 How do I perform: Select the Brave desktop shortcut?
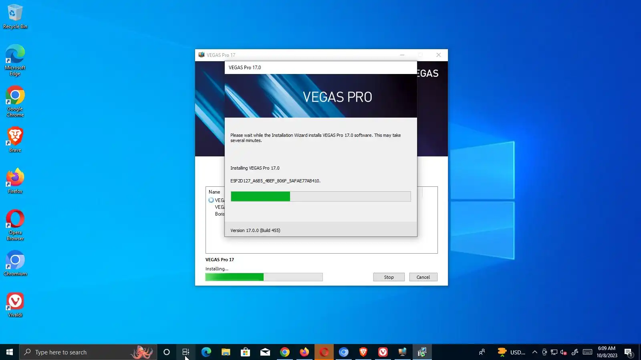15,140
